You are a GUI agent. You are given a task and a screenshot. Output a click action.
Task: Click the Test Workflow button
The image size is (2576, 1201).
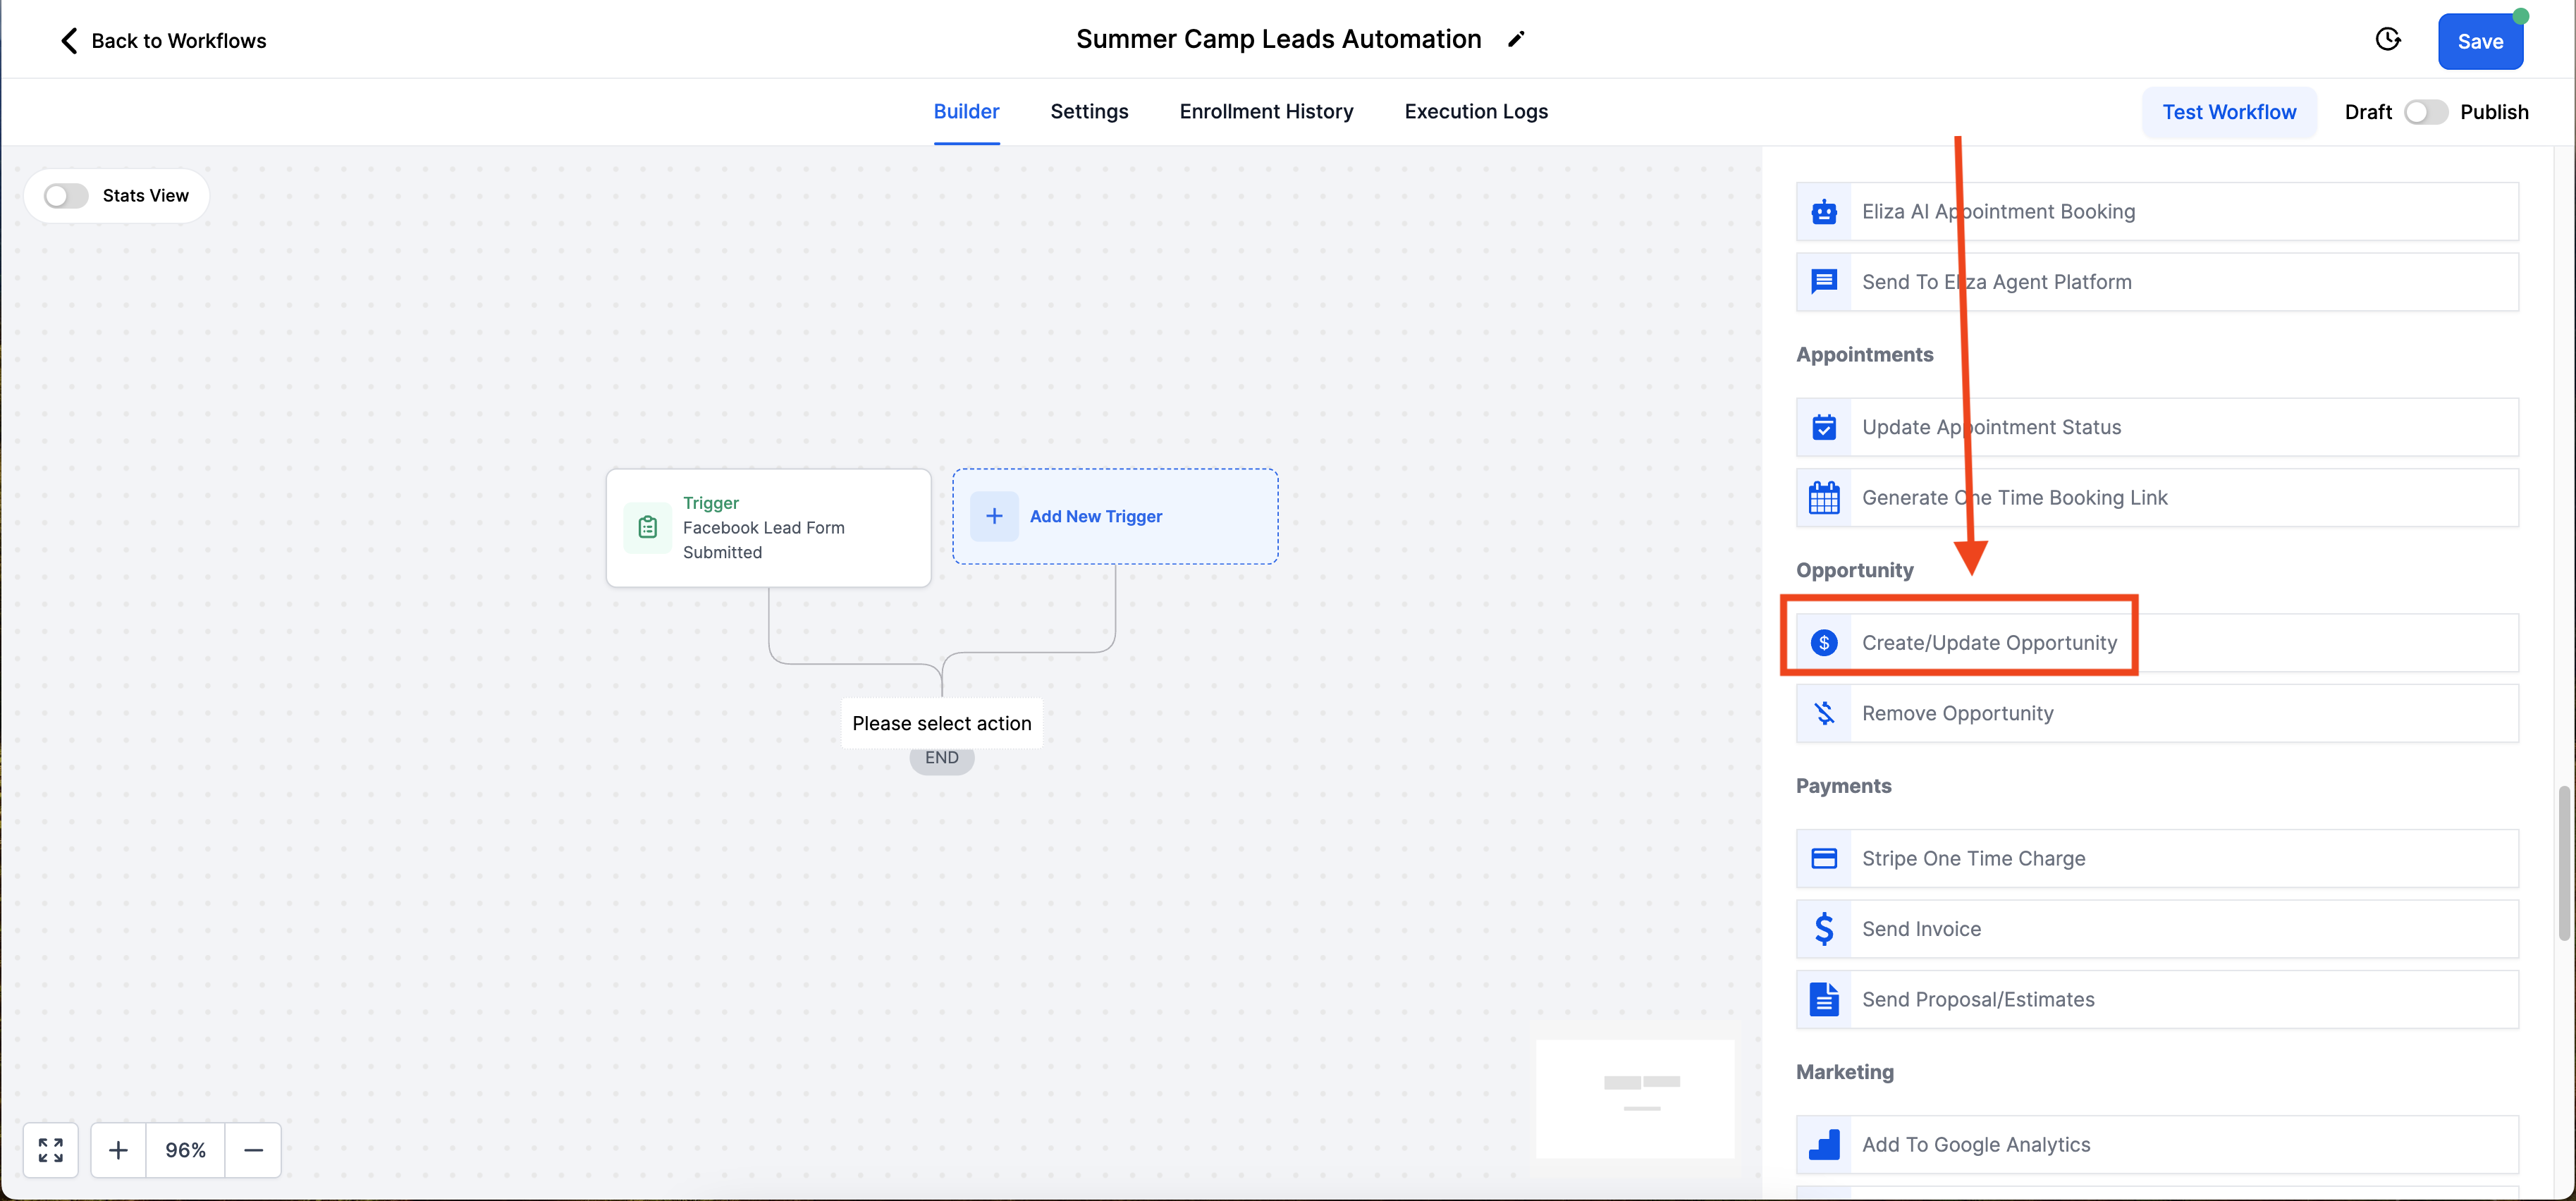2229,112
